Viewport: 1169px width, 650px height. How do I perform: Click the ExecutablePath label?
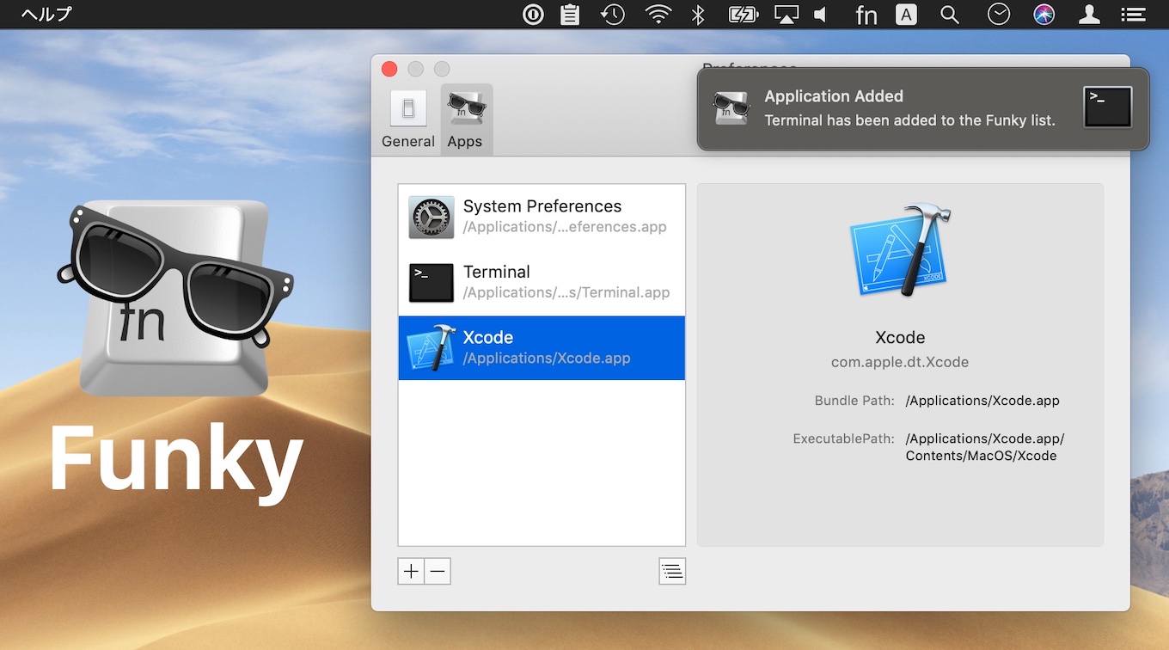[844, 438]
